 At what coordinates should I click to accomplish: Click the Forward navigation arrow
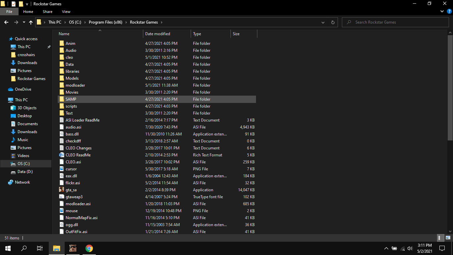click(x=16, y=22)
